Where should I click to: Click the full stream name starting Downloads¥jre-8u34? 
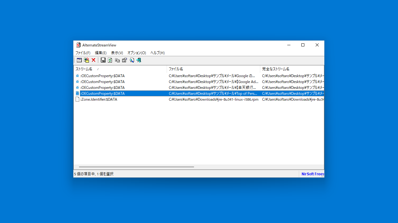[293, 99]
